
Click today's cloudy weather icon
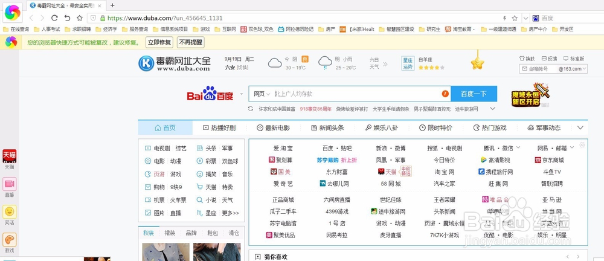coord(275,62)
